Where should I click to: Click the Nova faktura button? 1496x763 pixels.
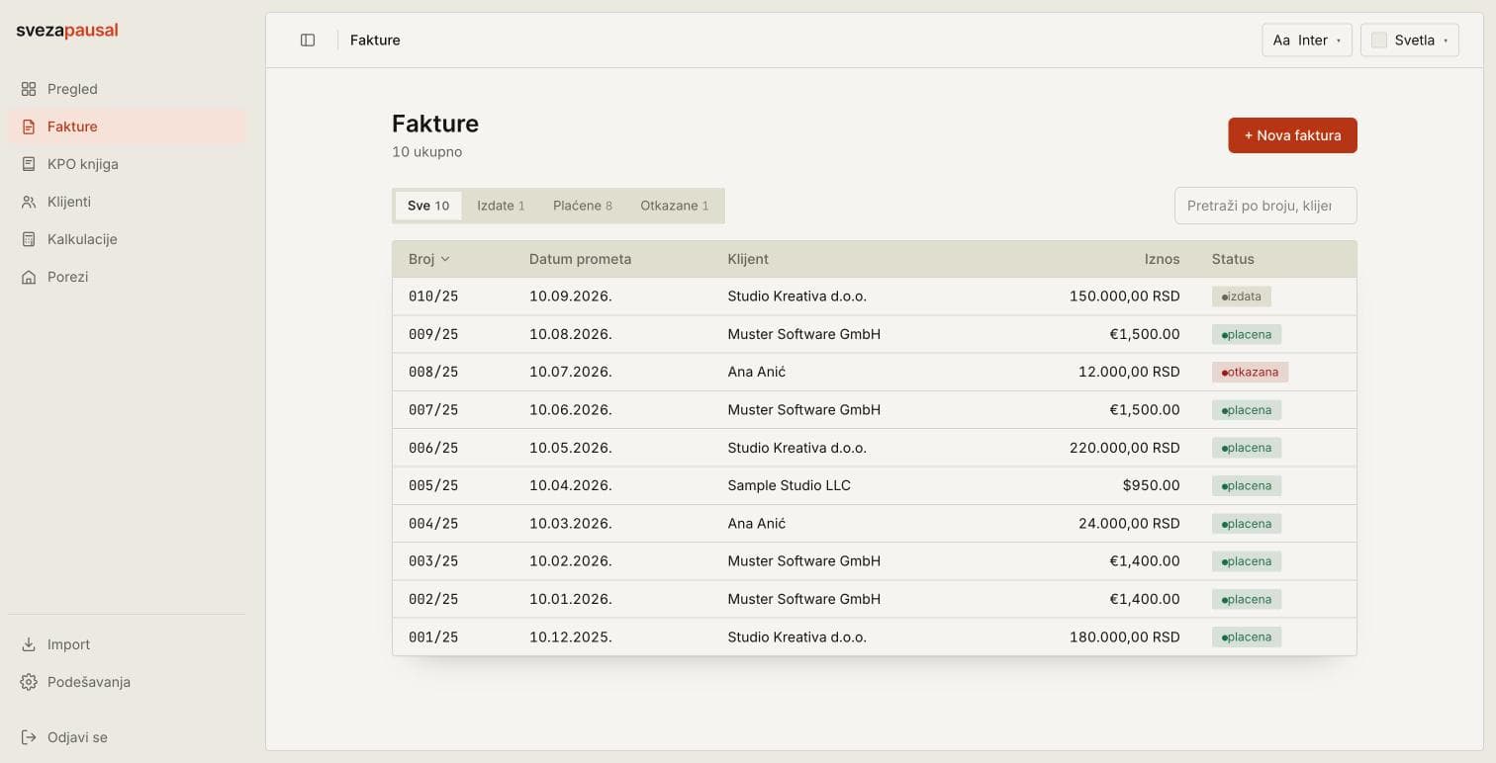1292,135
